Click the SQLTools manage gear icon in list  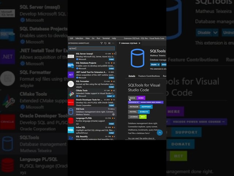point(113,114)
